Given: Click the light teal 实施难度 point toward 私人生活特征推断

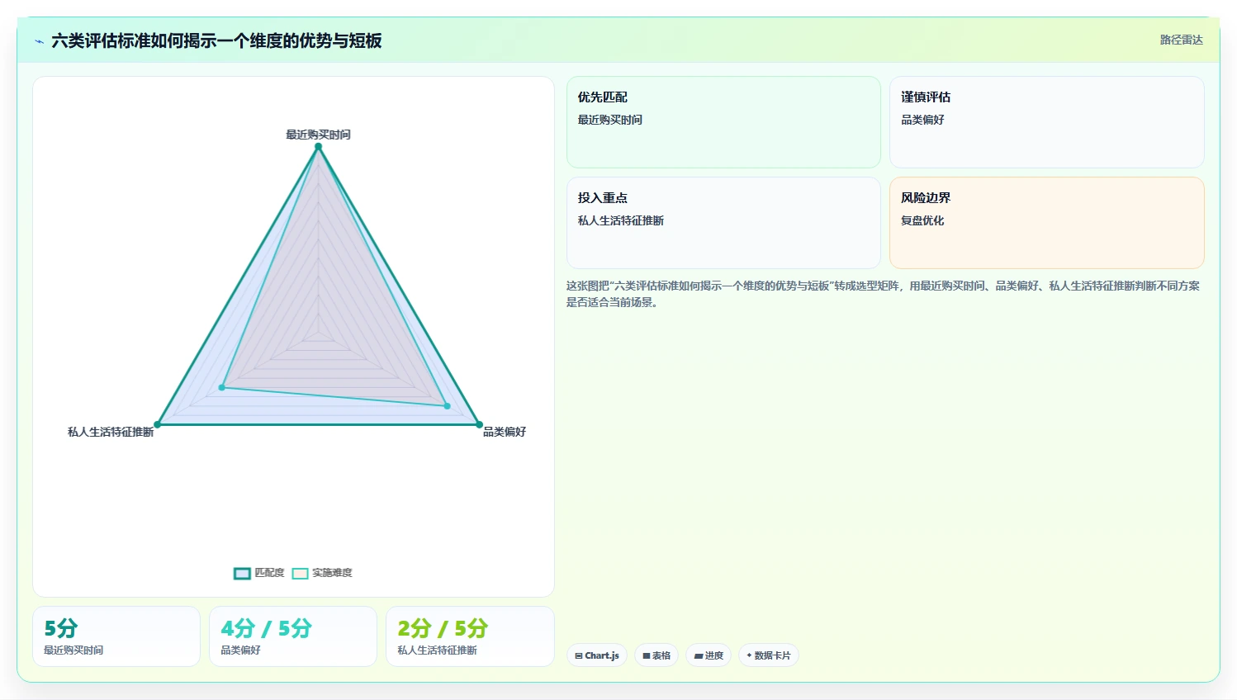Looking at the screenshot, I should pos(221,387).
